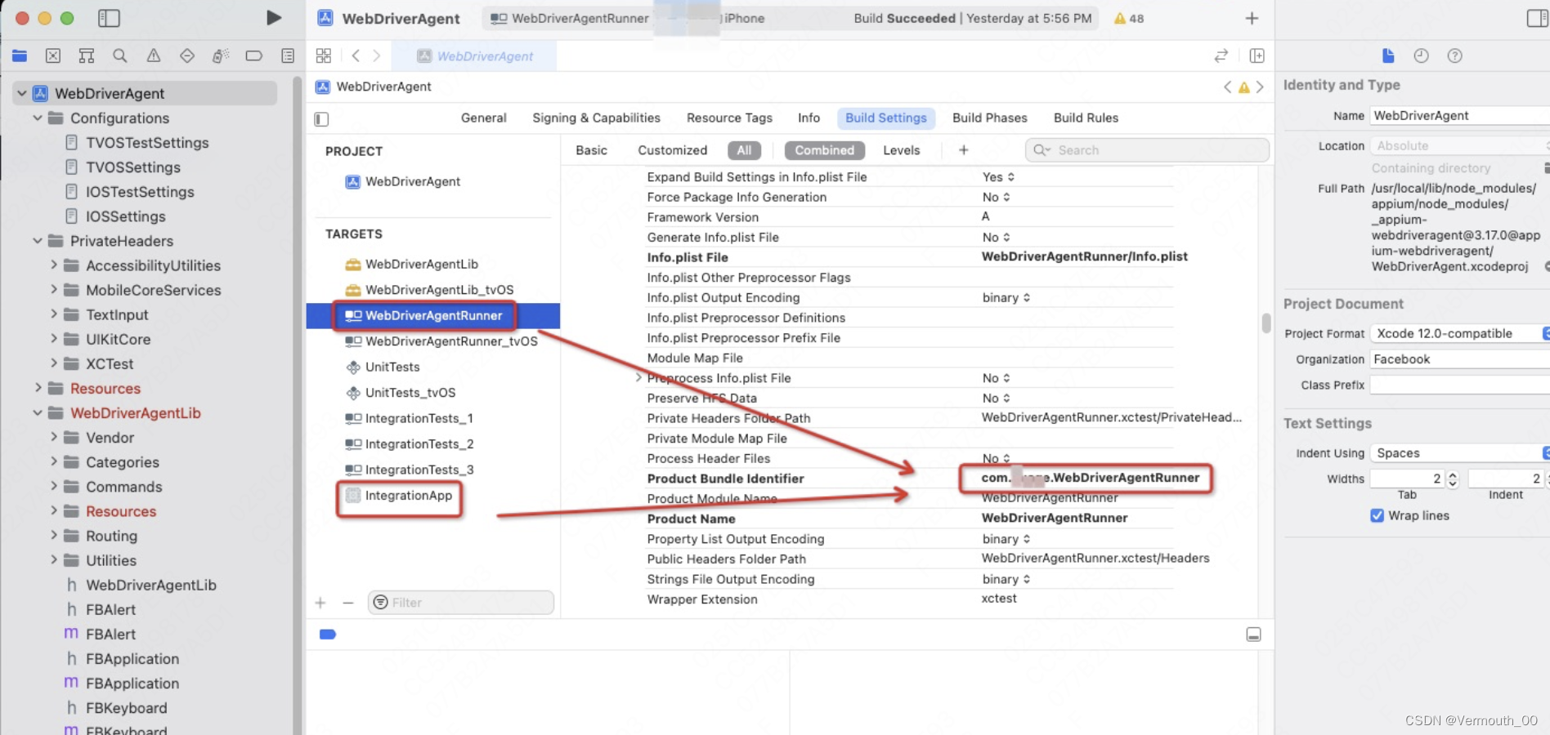Toggle the Wrap lines checkbox
The image size is (1550, 735).
click(x=1378, y=515)
